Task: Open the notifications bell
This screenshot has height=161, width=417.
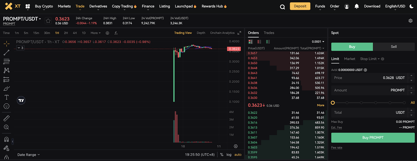Action: [x=357, y=6]
